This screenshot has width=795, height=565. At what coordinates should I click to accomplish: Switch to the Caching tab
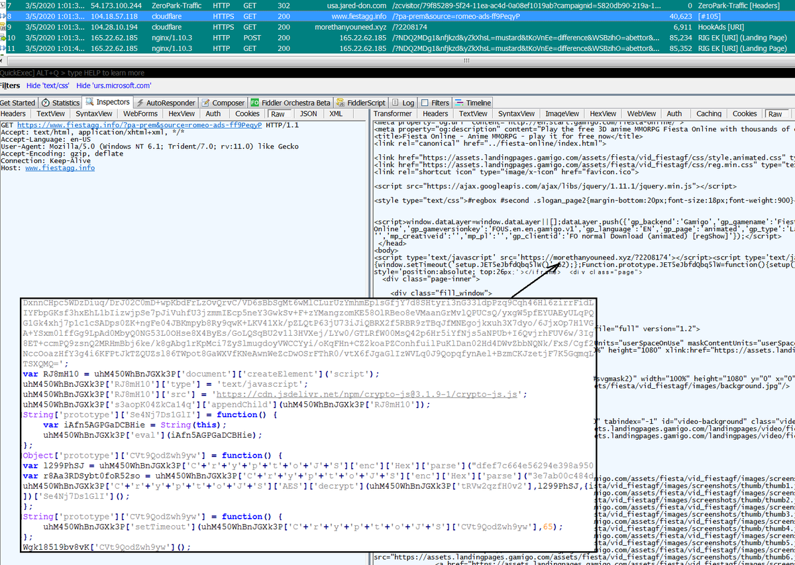tap(709, 113)
